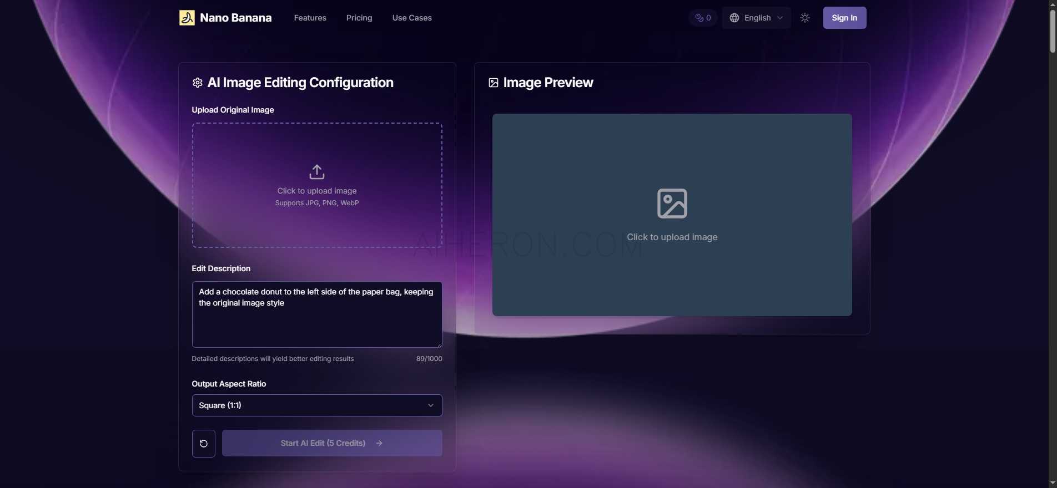The image size is (1057, 488).
Task: Click inside the Edit Description text area
Action: (317, 314)
